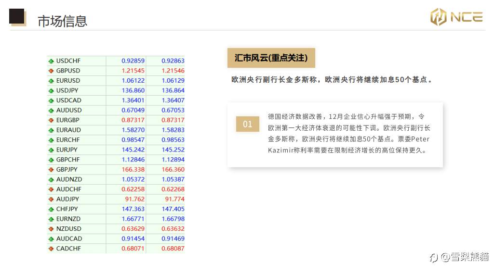
Task: Click the green up arrow beside CHFJPY
Action: coord(51,209)
